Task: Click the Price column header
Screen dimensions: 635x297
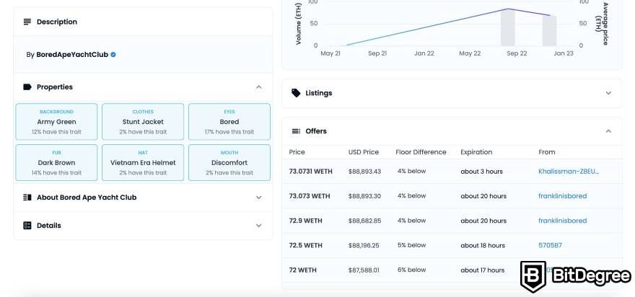Action: coord(297,152)
